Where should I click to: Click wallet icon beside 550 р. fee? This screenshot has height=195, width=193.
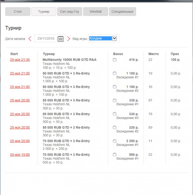114,154
